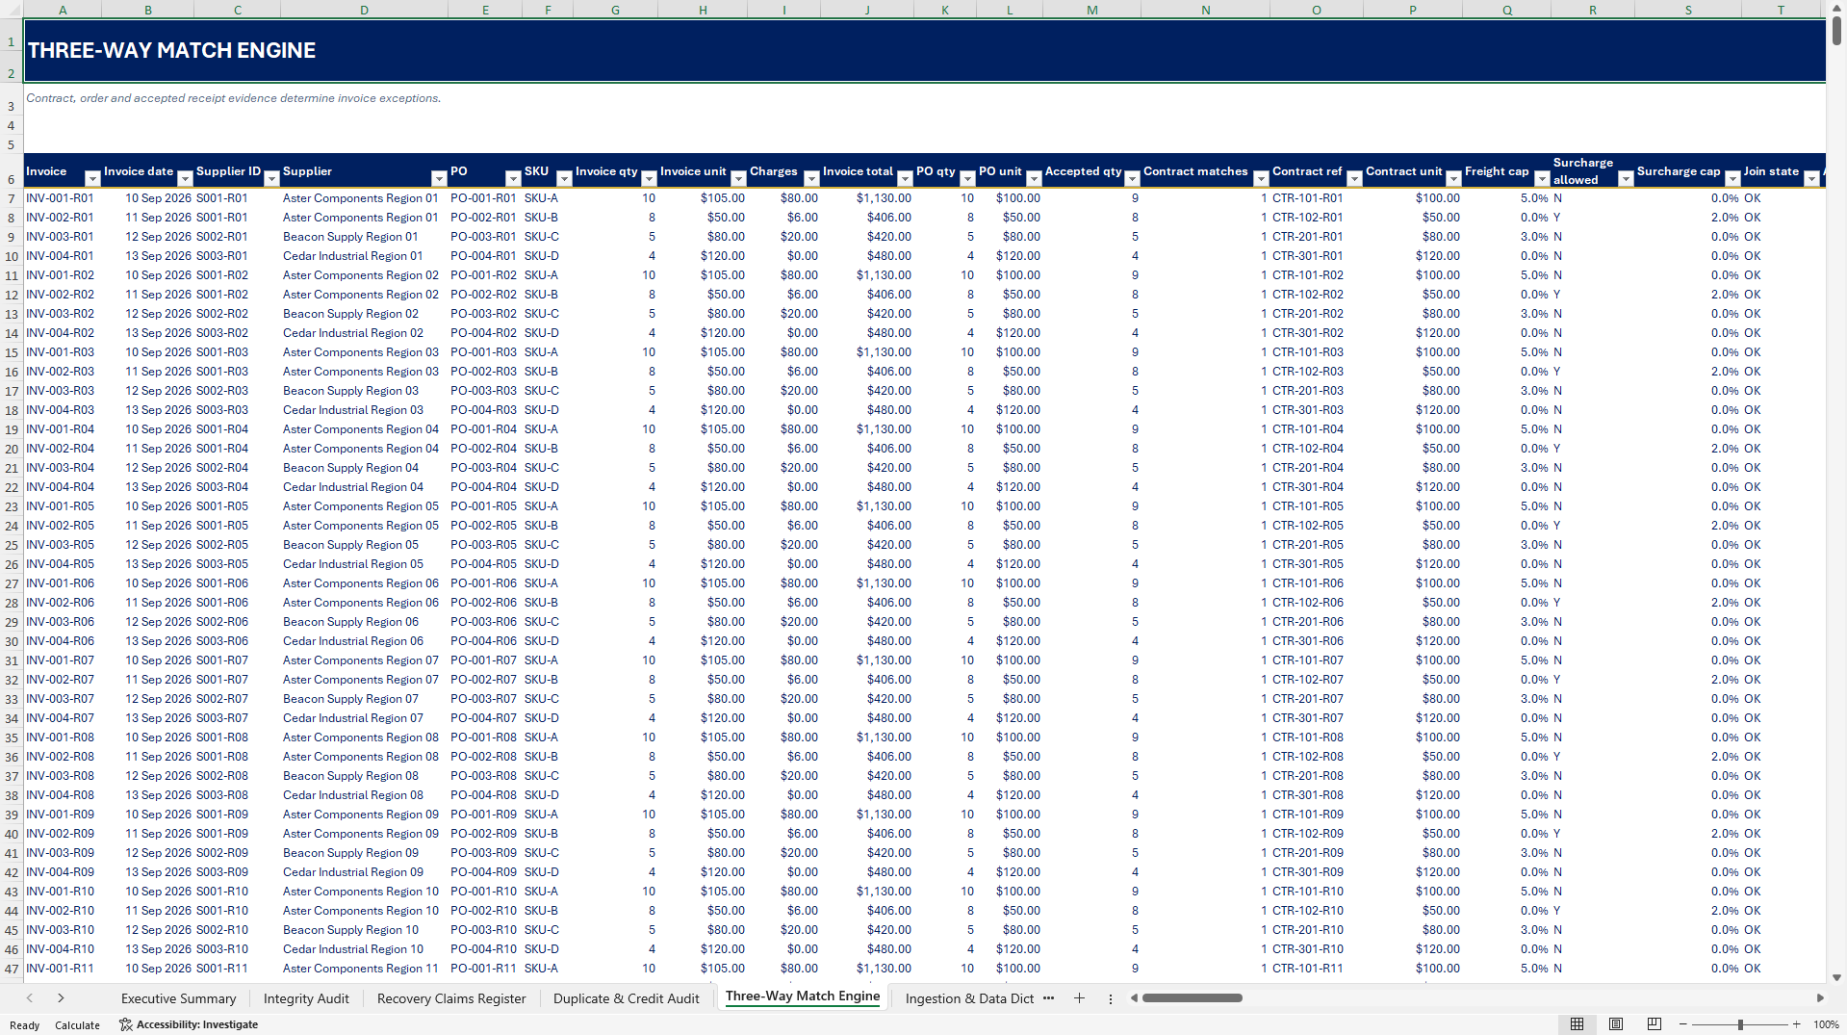The image size is (1847, 1035).
Task: Open Recovery Claims Register sheet tab
Action: coord(451,998)
